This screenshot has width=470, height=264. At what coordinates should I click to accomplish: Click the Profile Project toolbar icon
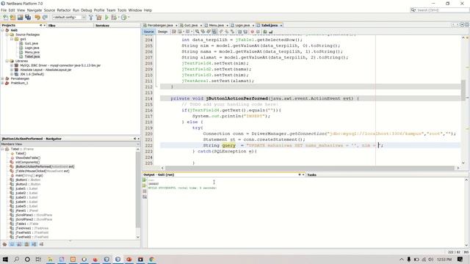(124, 18)
